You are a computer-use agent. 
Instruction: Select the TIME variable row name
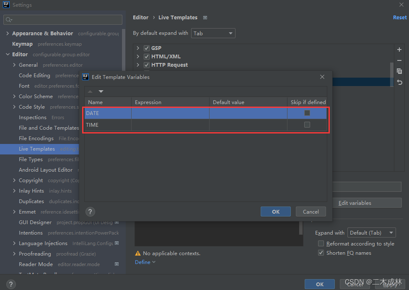click(92, 125)
